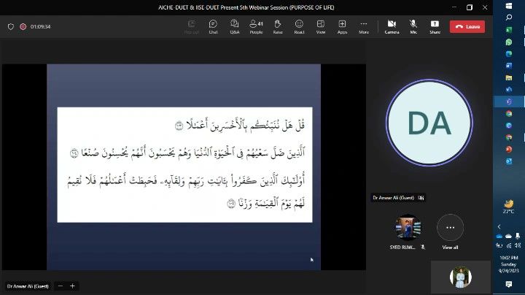Zoom out shared content with minus button
525x295 pixels.
(61, 286)
